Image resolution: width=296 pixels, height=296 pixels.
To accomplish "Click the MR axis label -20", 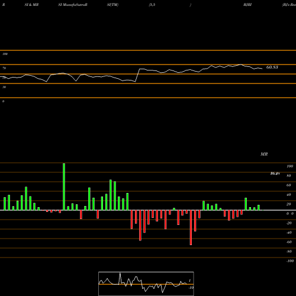I will pos(289,223).
